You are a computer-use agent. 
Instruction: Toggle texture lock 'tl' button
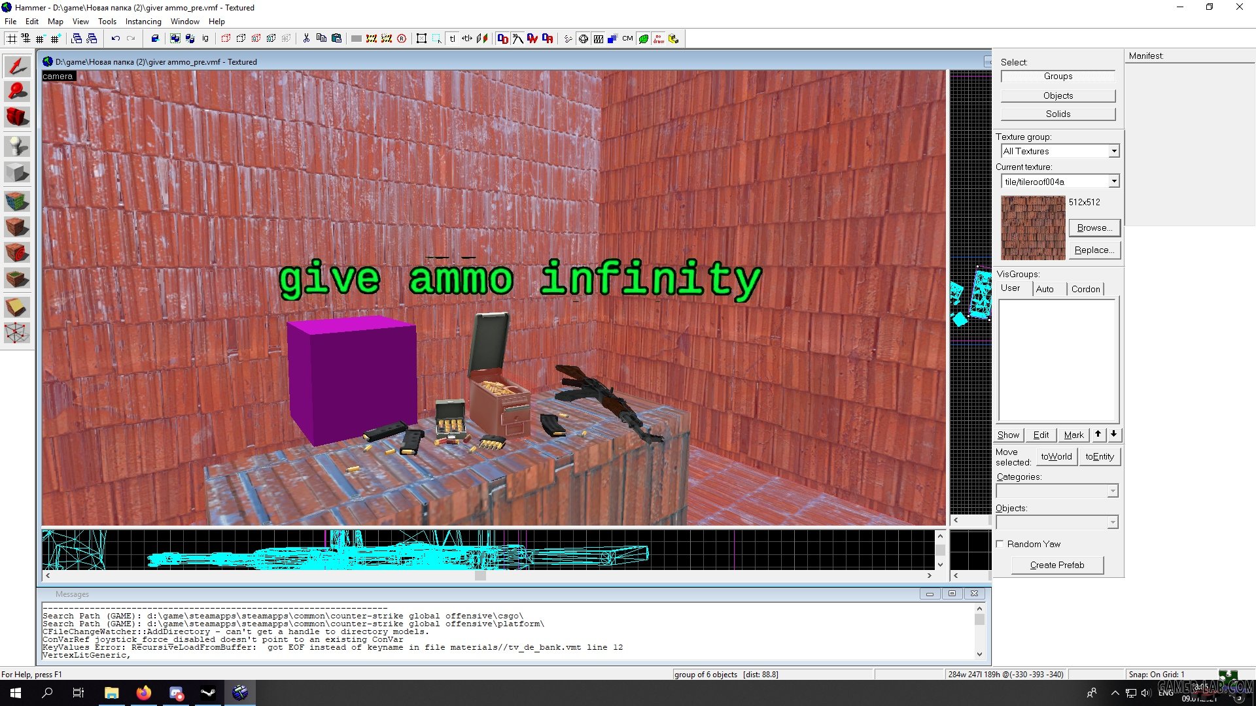pos(452,39)
